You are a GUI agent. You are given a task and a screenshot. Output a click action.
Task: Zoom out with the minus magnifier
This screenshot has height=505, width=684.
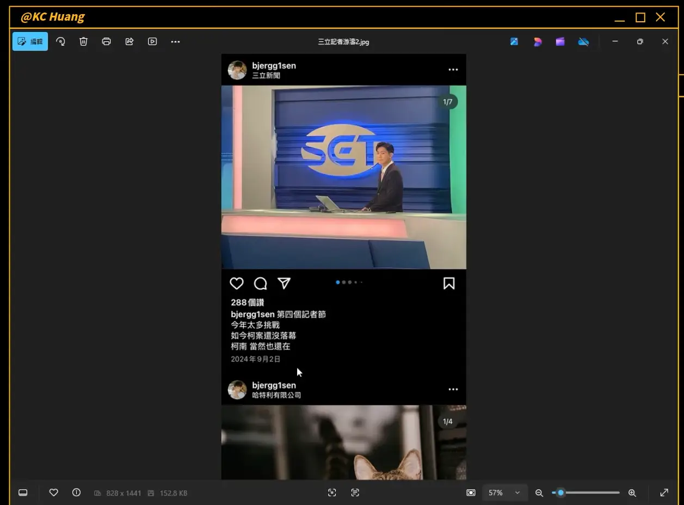(539, 492)
